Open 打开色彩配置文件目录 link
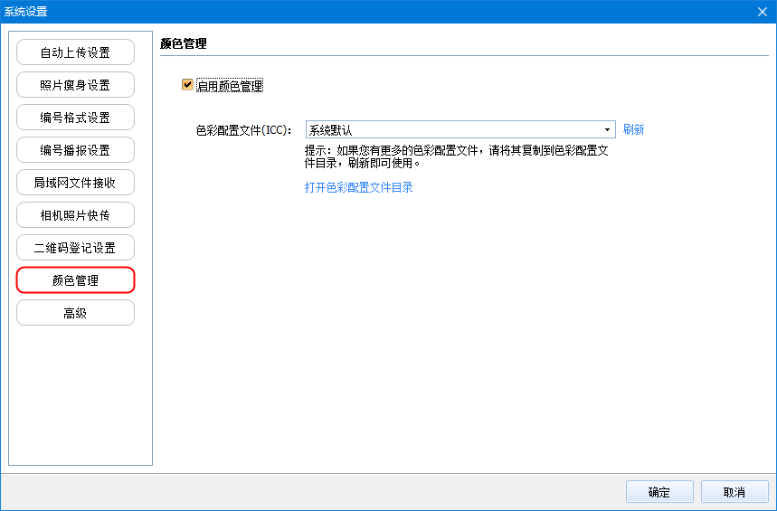This screenshot has height=511, width=777. 359,187
